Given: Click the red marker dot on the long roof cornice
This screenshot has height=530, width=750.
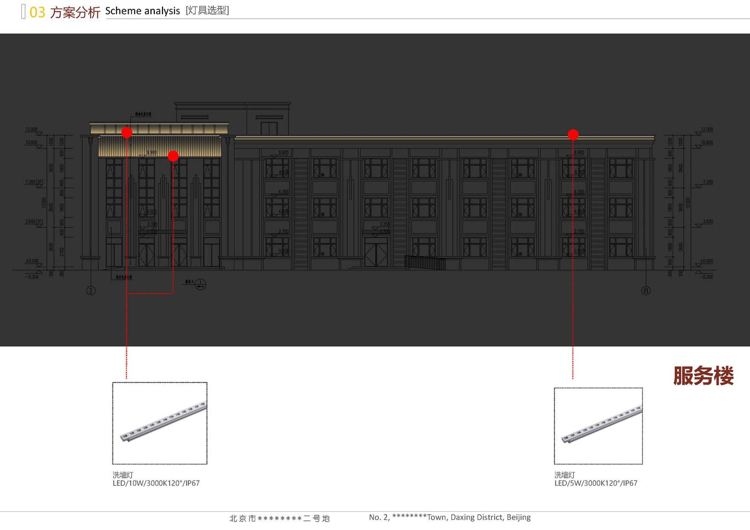Looking at the screenshot, I should (573, 134).
